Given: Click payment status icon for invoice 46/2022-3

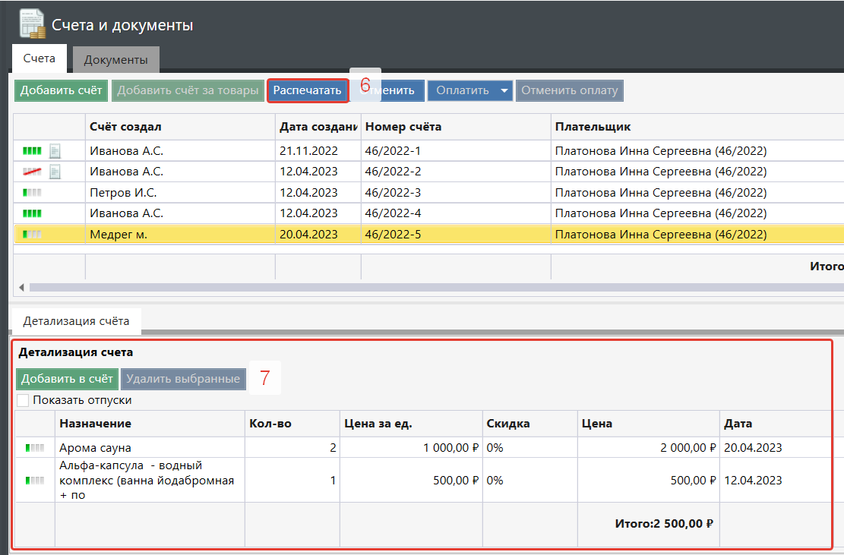Looking at the screenshot, I should (32, 193).
